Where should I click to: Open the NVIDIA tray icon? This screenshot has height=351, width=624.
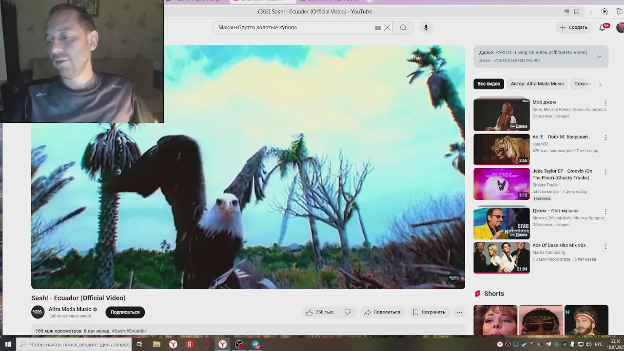(565, 344)
